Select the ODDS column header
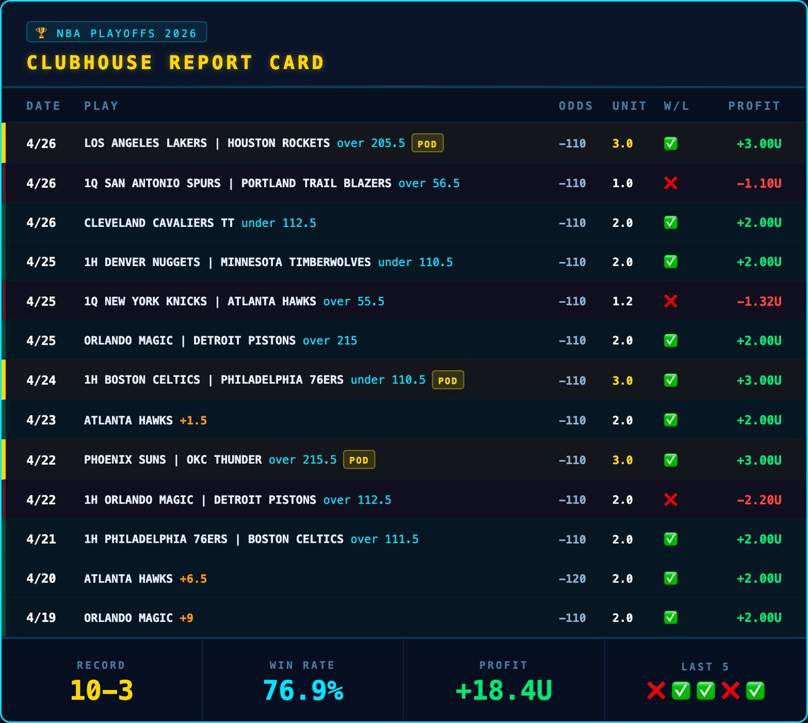Screen dimensions: 808x723 [x=576, y=106]
